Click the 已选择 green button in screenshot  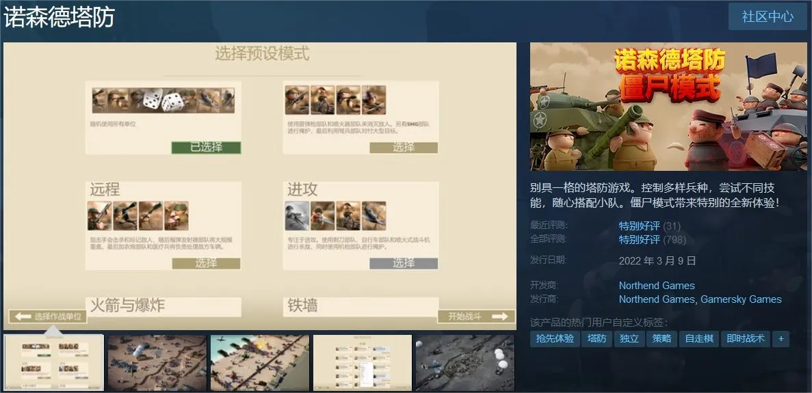[x=206, y=148]
